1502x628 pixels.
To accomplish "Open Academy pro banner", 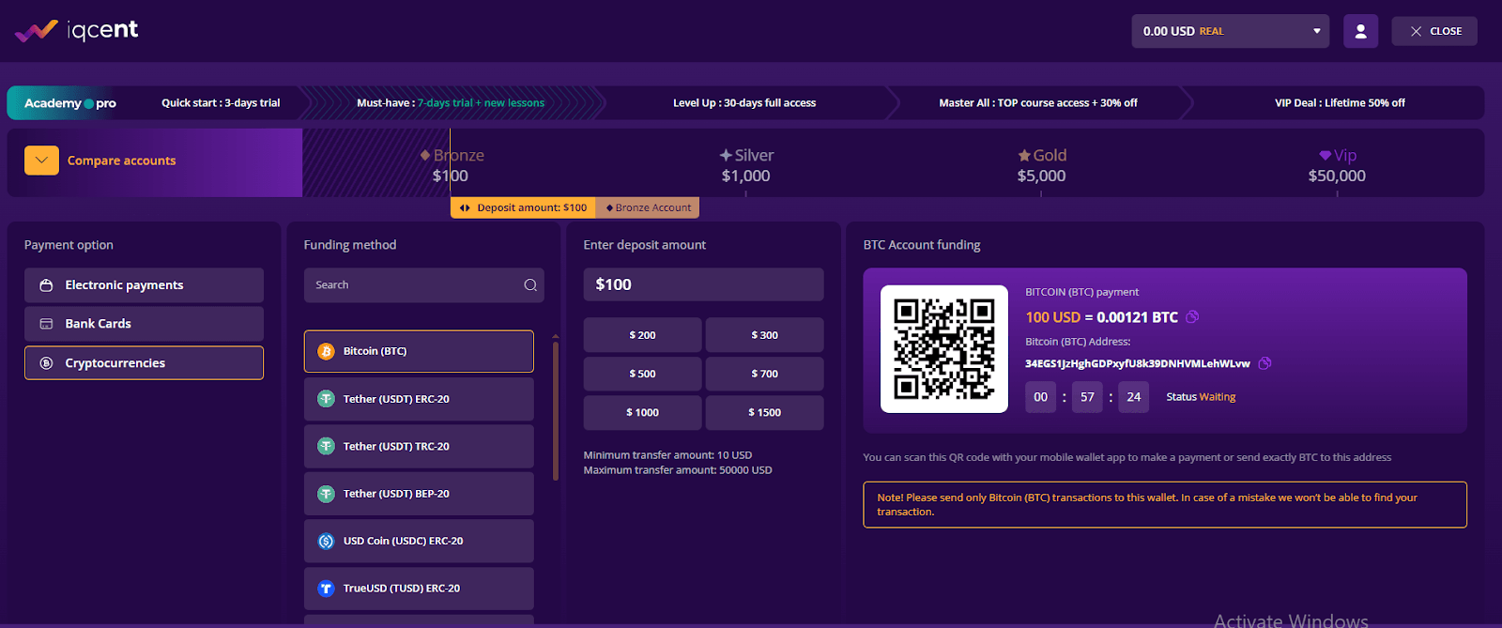I will 69,103.
